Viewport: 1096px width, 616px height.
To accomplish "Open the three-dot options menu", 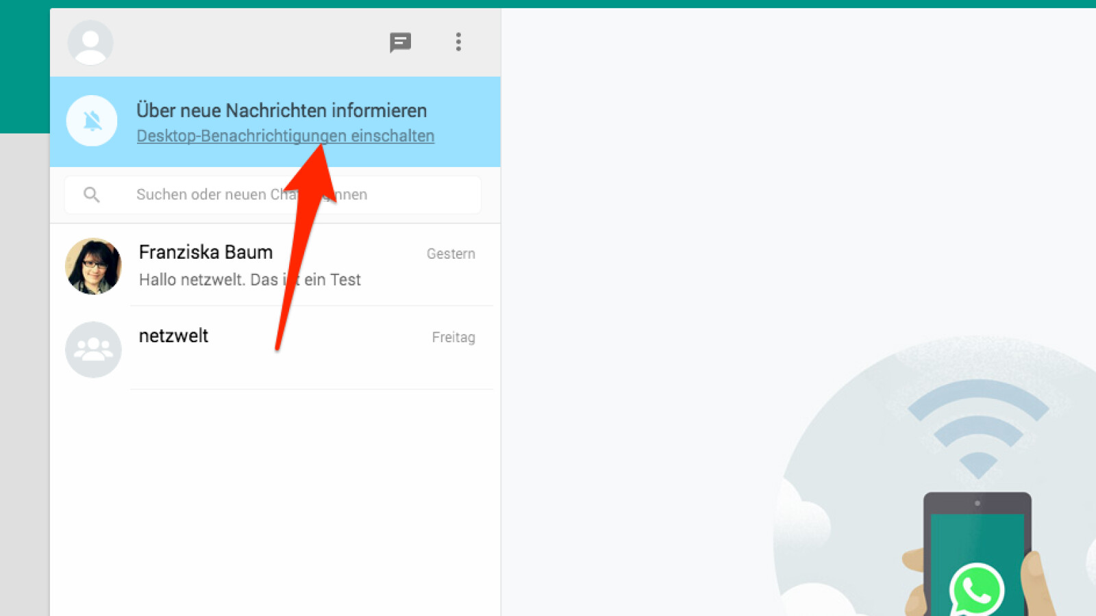I will (x=458, y=42).
